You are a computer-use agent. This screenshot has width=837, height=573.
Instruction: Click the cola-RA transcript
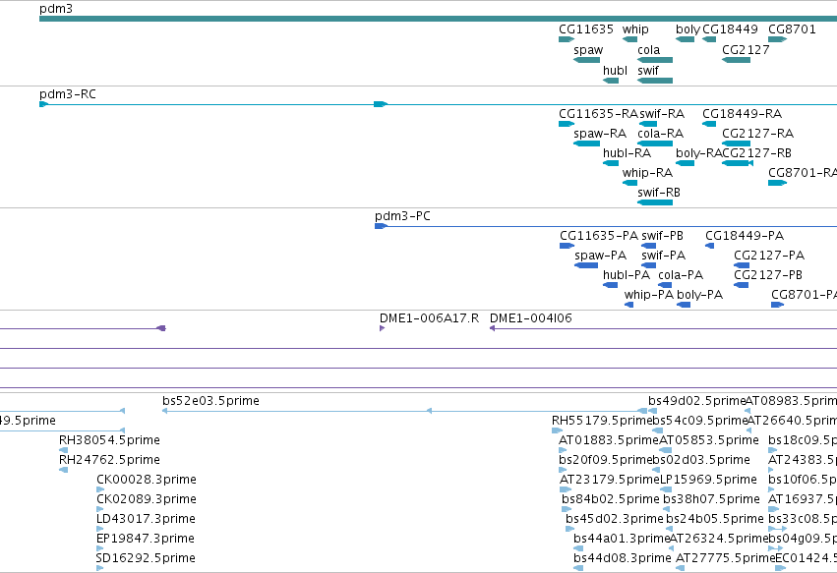point(655,143)
